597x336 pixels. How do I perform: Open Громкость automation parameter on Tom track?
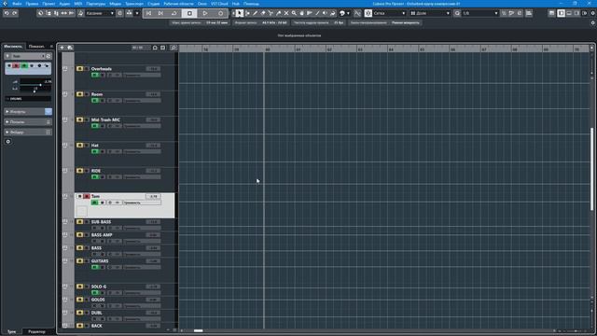[x=142, y=203]
